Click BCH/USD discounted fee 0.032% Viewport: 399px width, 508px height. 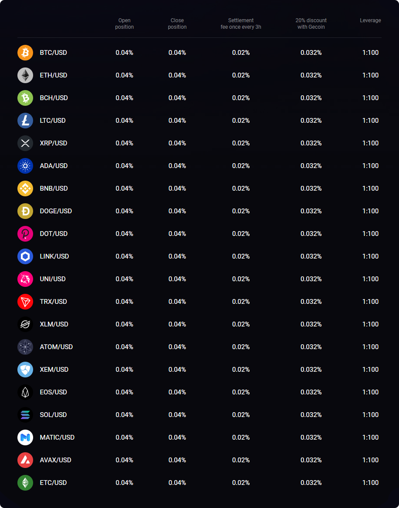(x=311, y=98)
